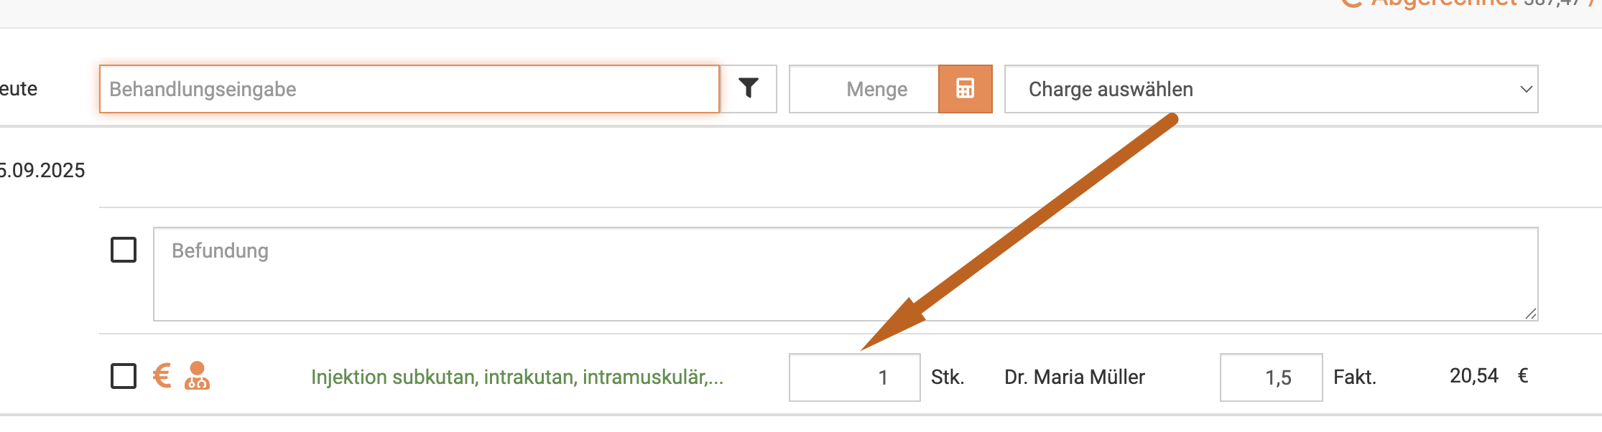This screenshot has width=1602, height=432.
Task: Open the orange calculator button
Action: click(x=965, y=88)
